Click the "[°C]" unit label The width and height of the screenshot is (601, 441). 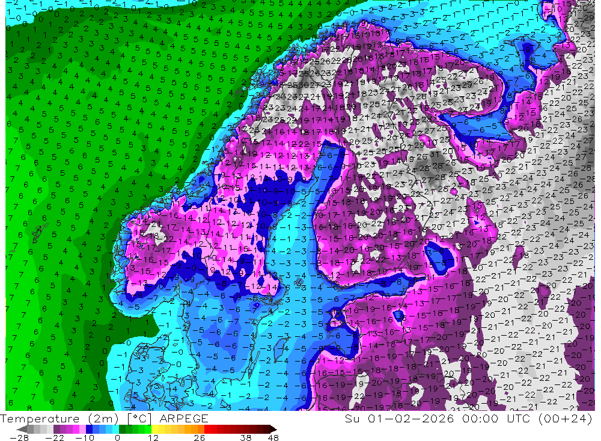tap(139, 418)
